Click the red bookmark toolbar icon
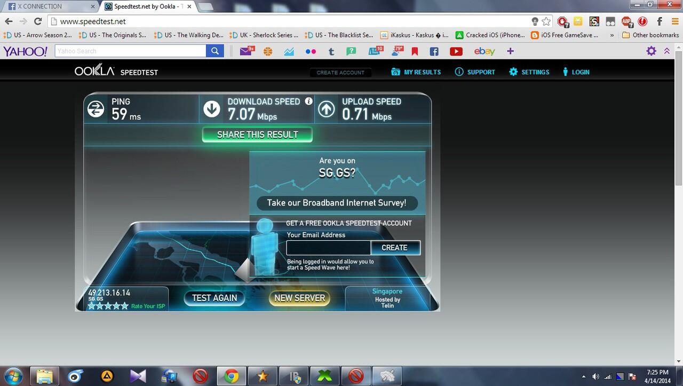The width and height of the screenshot is (683, 386). [x=415, y=51]
